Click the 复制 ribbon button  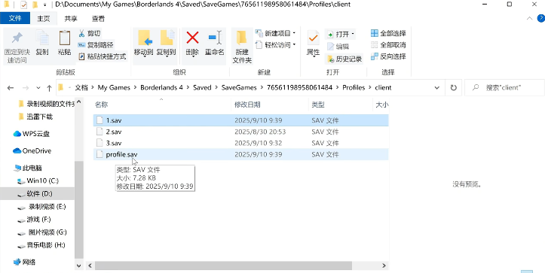[42, 43]
